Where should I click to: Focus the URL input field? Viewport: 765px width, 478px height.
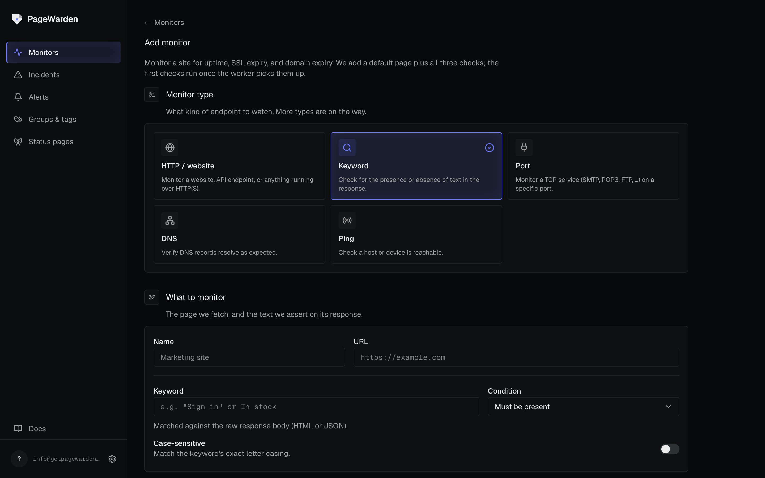pos(516,357)
